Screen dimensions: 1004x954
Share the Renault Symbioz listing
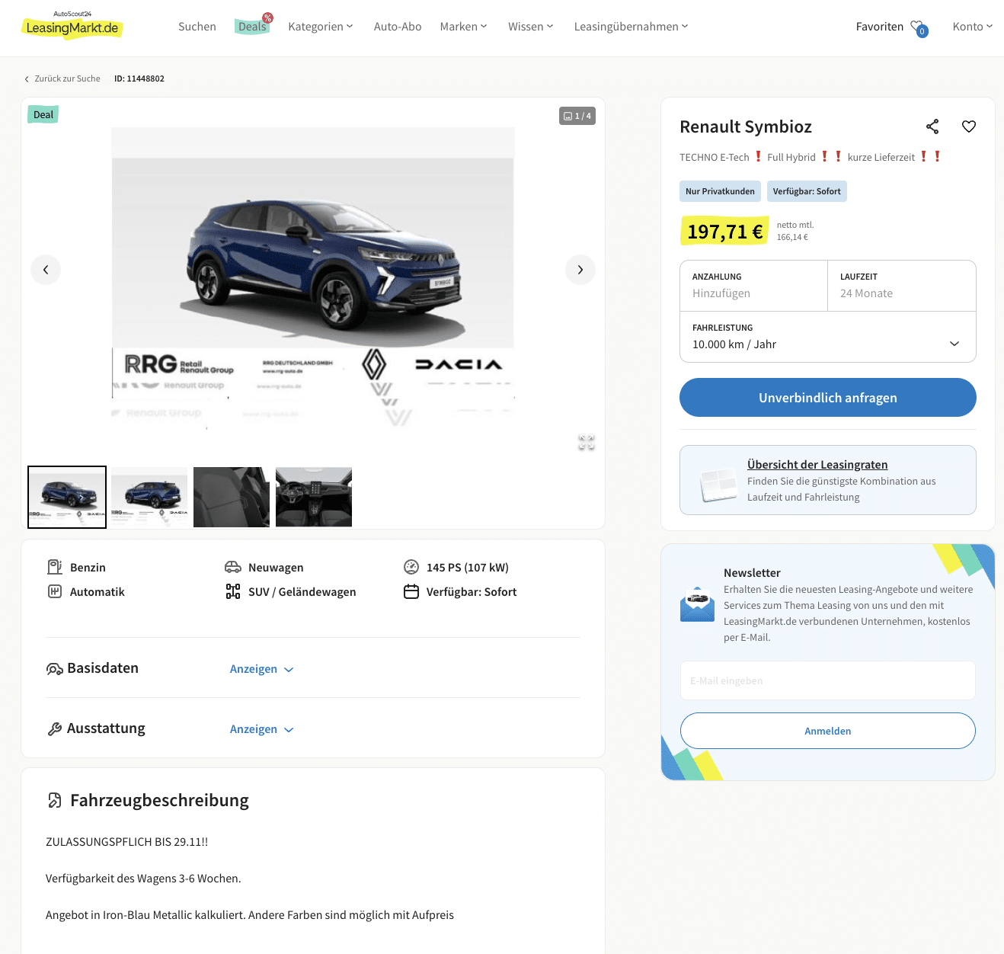[x=932, y=126]
